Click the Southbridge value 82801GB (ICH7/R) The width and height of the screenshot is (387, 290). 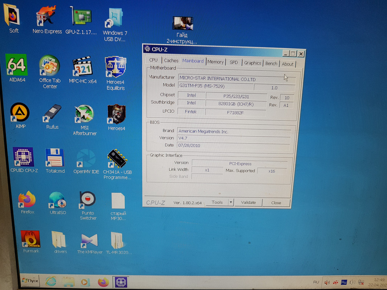click(x=236, y=104)
